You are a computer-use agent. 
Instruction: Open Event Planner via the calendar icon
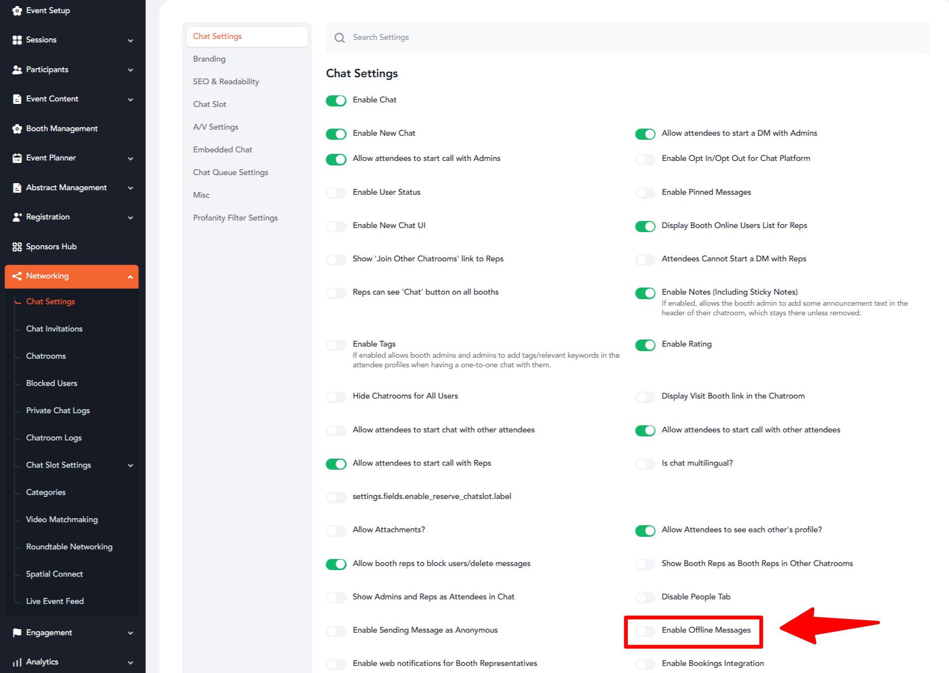pos(17,158)
